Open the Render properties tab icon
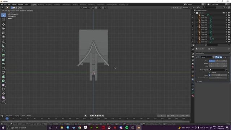 (193, 54)
